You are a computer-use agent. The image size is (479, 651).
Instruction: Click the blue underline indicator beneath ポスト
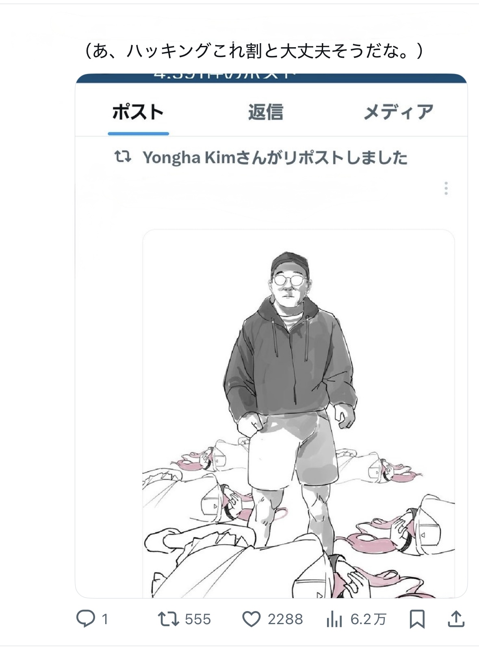click(138, 133)
